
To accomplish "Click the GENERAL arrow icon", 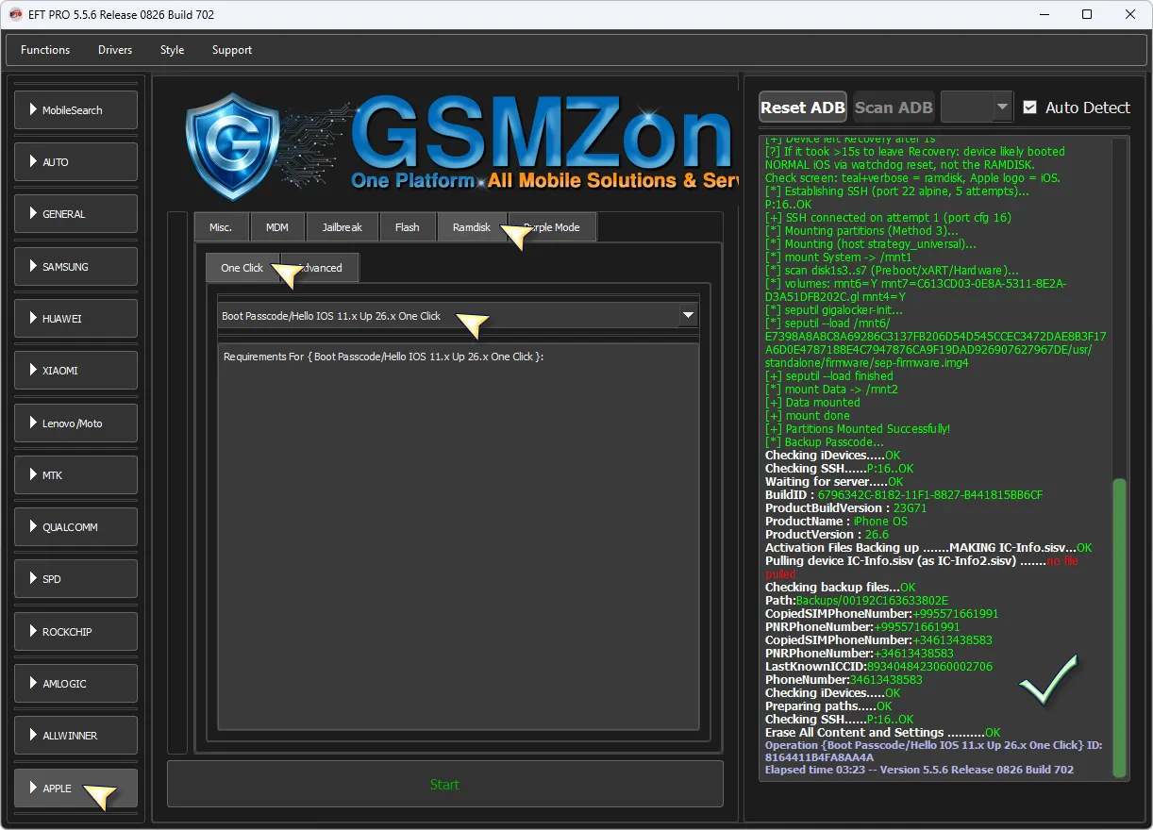I will tap(33, 214).
